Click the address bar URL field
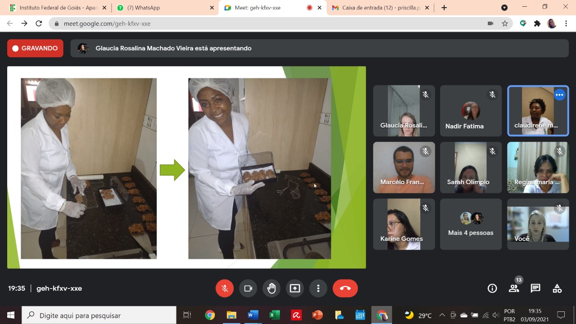The width and height of the screenshot is (576, 324). click(270, 23)
